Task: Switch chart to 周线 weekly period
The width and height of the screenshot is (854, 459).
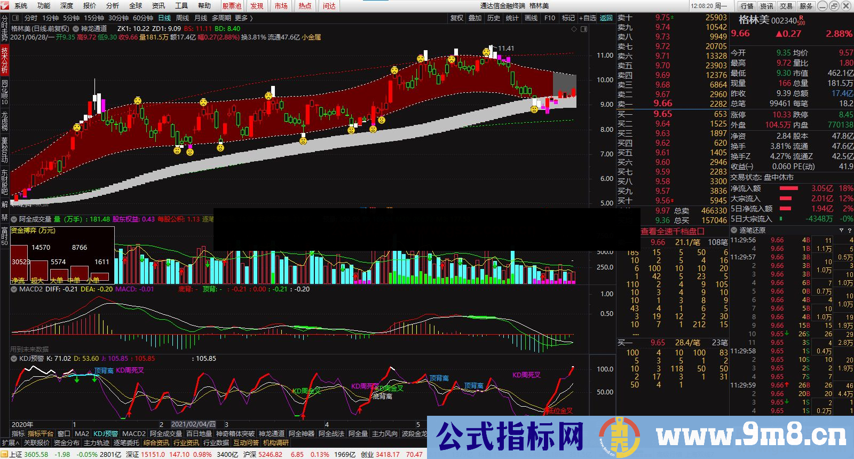Action: tap(183, 18)
